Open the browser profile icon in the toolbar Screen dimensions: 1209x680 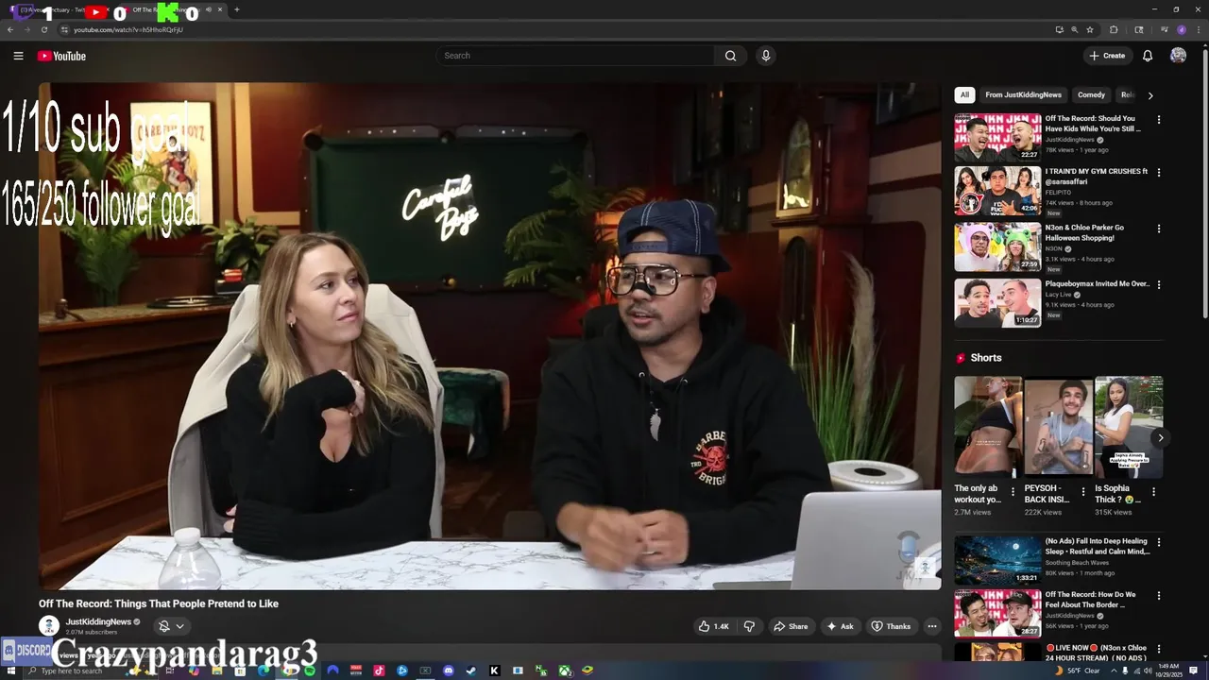(1182, 29)
